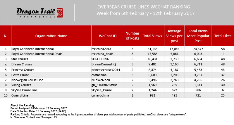The width and height of the screenshot is (234, 125).
Task: Click the Average Views per post header
Action: coord(174,36)
